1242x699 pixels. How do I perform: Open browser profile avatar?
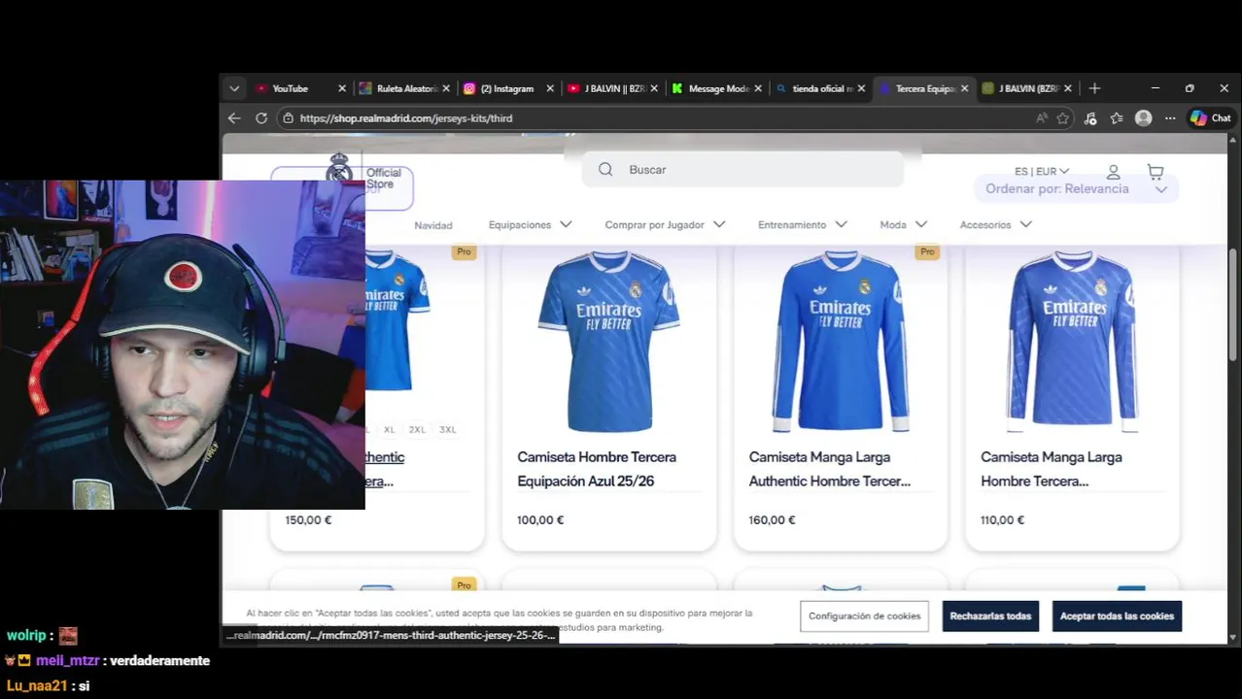coord(1144,118)
